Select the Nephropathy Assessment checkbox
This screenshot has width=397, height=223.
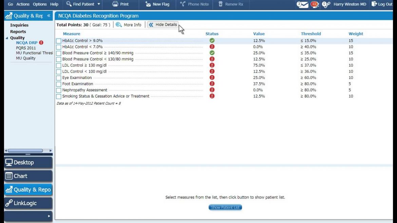point(59,90)
